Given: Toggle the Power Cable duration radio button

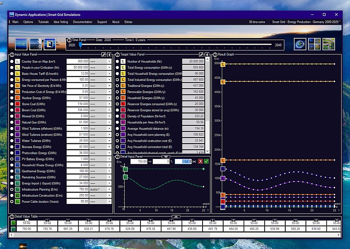Looking at the screenshot, I should pyautogui.click(x=12, y=201).
